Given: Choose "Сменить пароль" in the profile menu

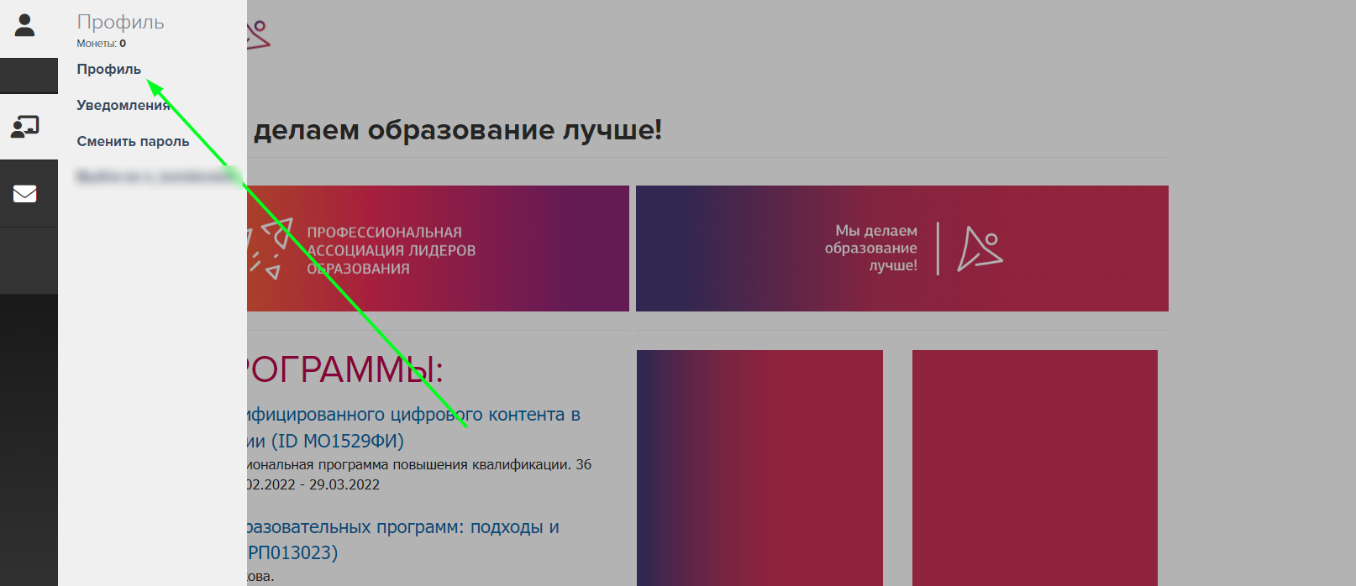Looking at the screenshot, I should coord(133,142).
